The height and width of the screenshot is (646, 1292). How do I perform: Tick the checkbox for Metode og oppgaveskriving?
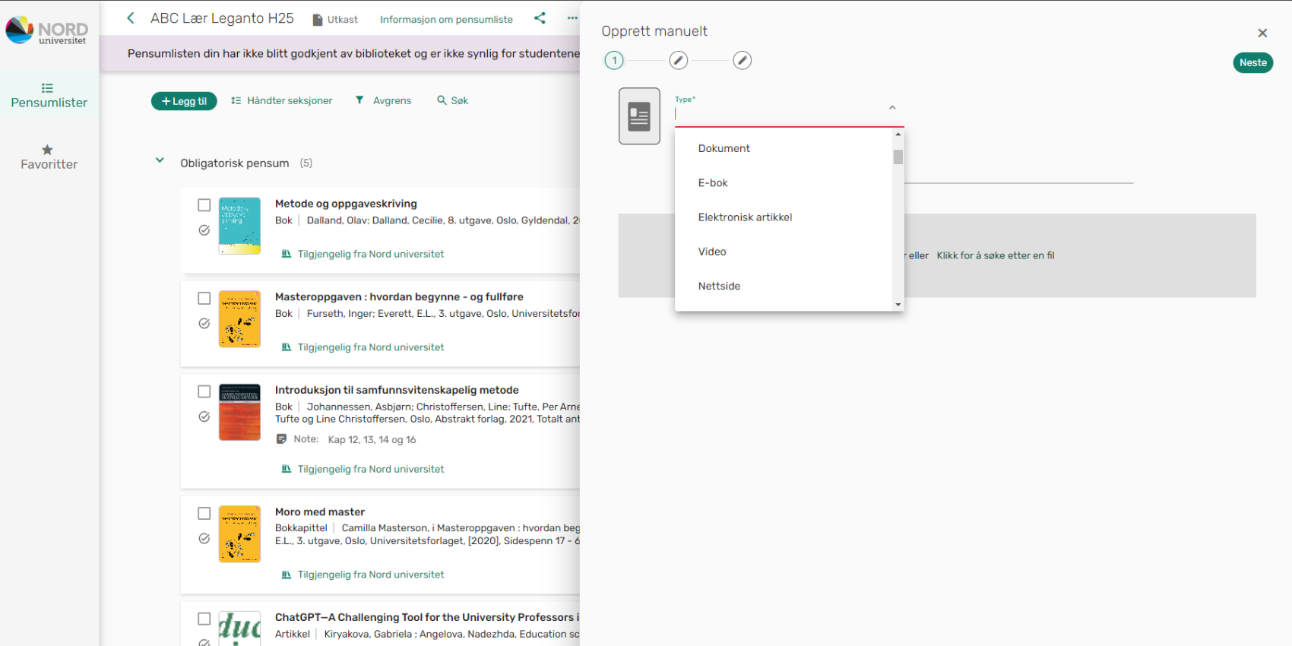204,205
